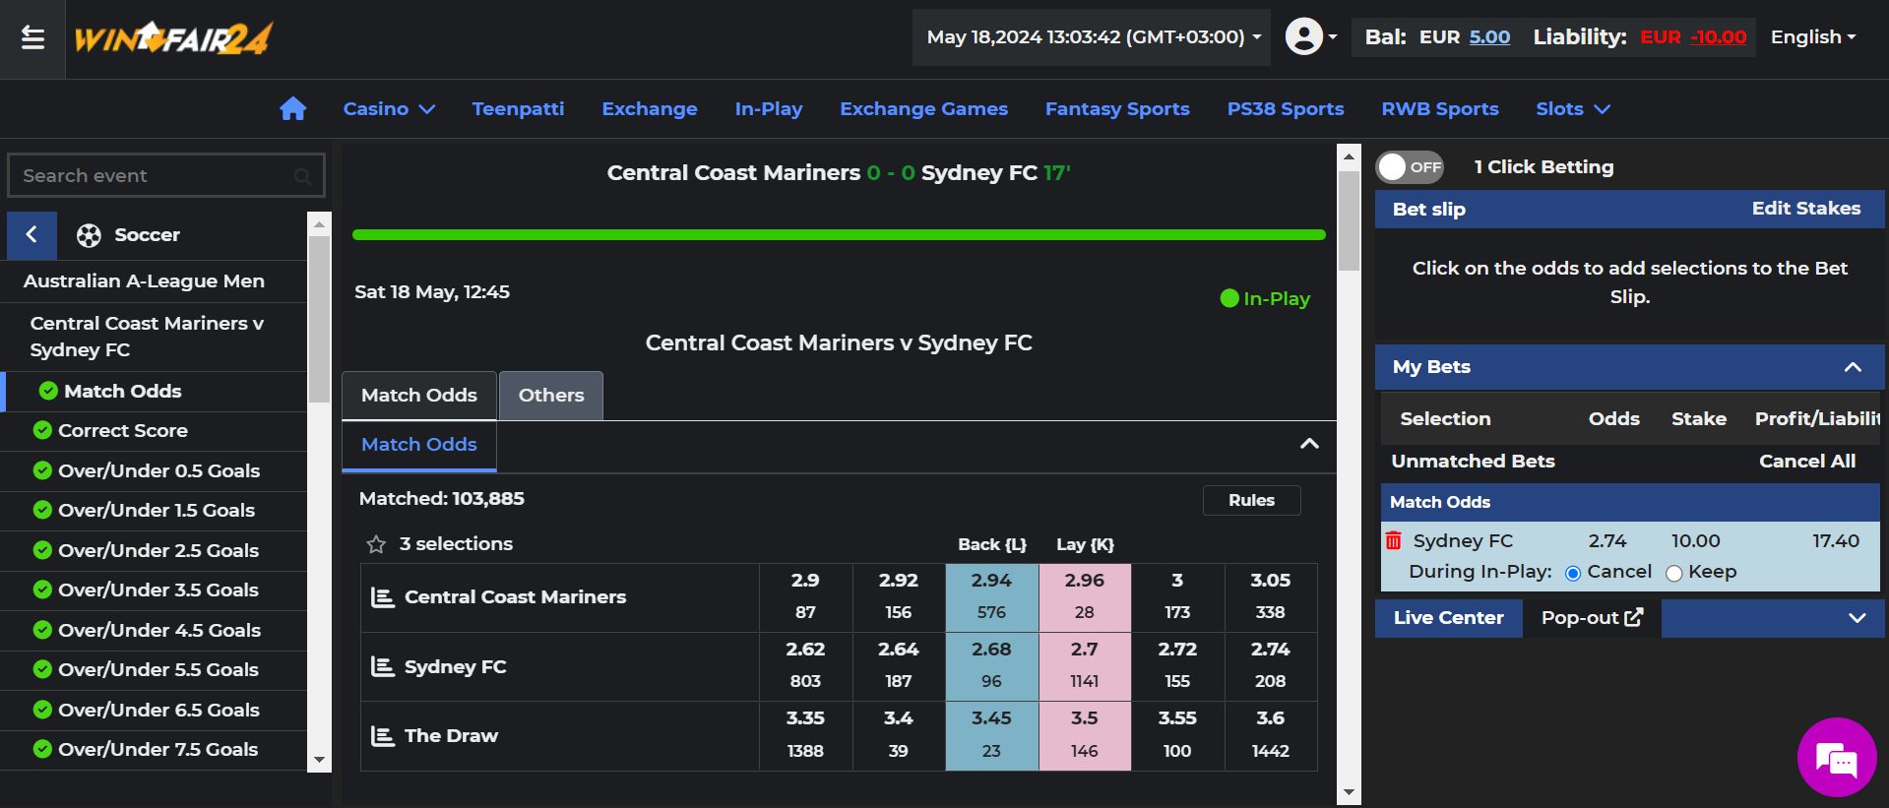Open Fantasy Sports

(x=1117, y=109)
